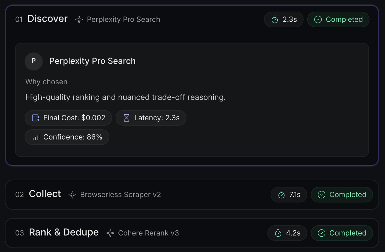
Task: Click the checkmark icon in Discover's Completed badge
Action: [x=318, y=20]
